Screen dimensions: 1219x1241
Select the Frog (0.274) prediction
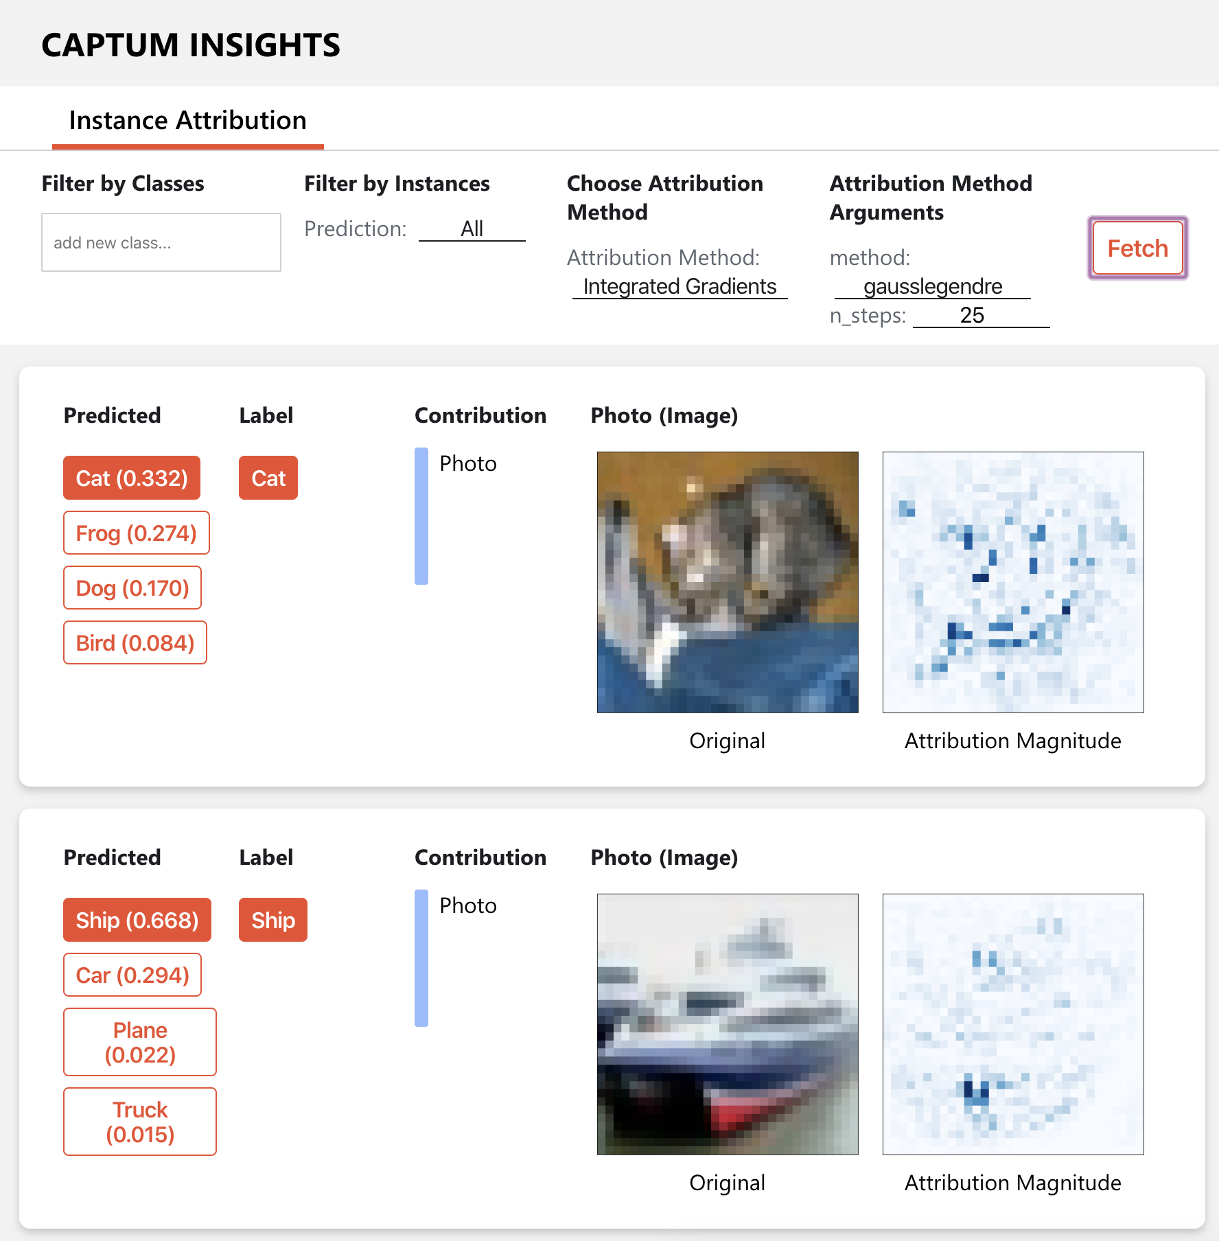tap(136, 533)
